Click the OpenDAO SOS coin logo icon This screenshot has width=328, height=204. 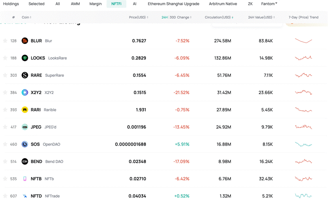pyautogui.click(x=25, y=145)
